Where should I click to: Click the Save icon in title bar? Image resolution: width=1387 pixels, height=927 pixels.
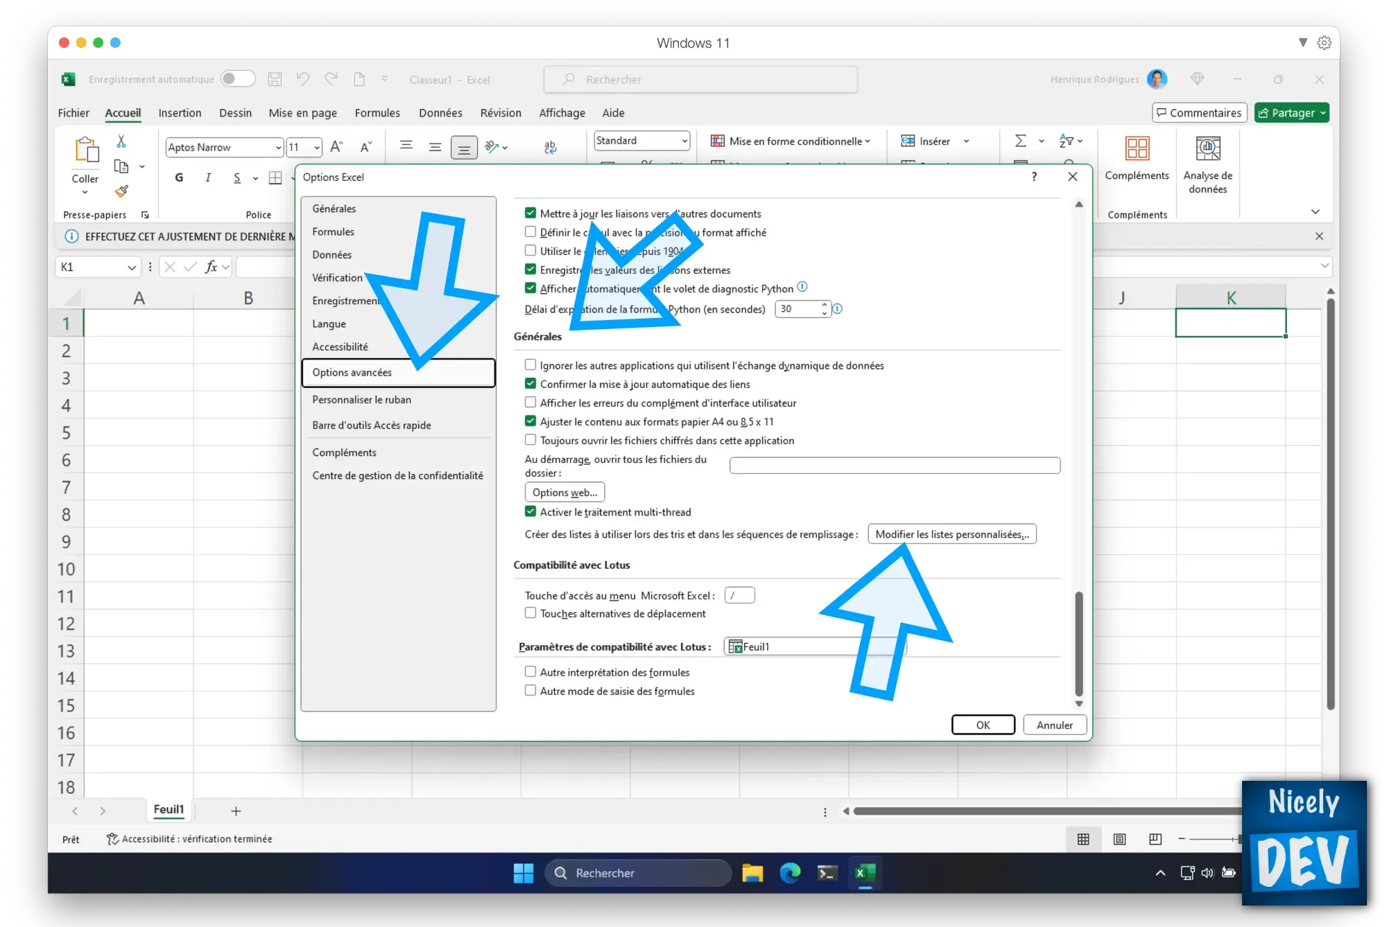click(275, 79)
